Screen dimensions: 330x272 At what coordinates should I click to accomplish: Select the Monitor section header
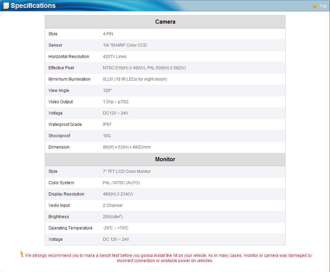click(x=165, y=159)
